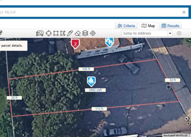191x137 pixels.
Task: Open the map layers stack icon
Action: click(85, 33)
